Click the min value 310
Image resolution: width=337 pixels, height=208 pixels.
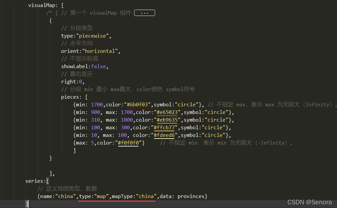pos(95,120)
